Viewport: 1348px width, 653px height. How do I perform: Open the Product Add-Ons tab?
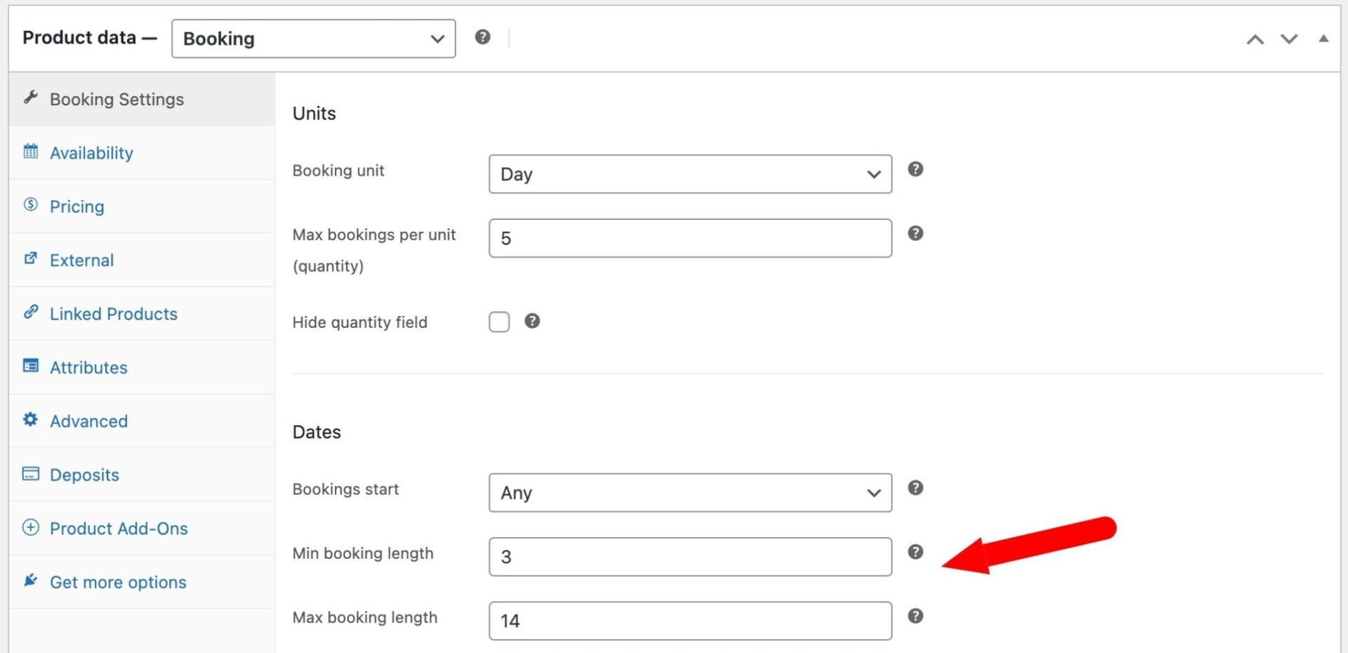119,529
